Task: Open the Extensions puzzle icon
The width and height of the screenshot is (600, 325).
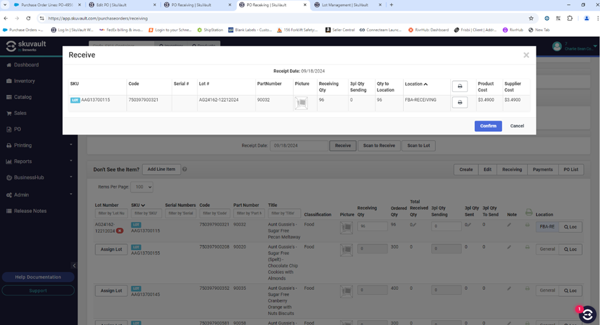Action: 570,18
